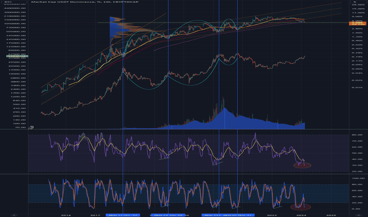
Task: Click the 2.80% scale value
Action: point(357,29)
